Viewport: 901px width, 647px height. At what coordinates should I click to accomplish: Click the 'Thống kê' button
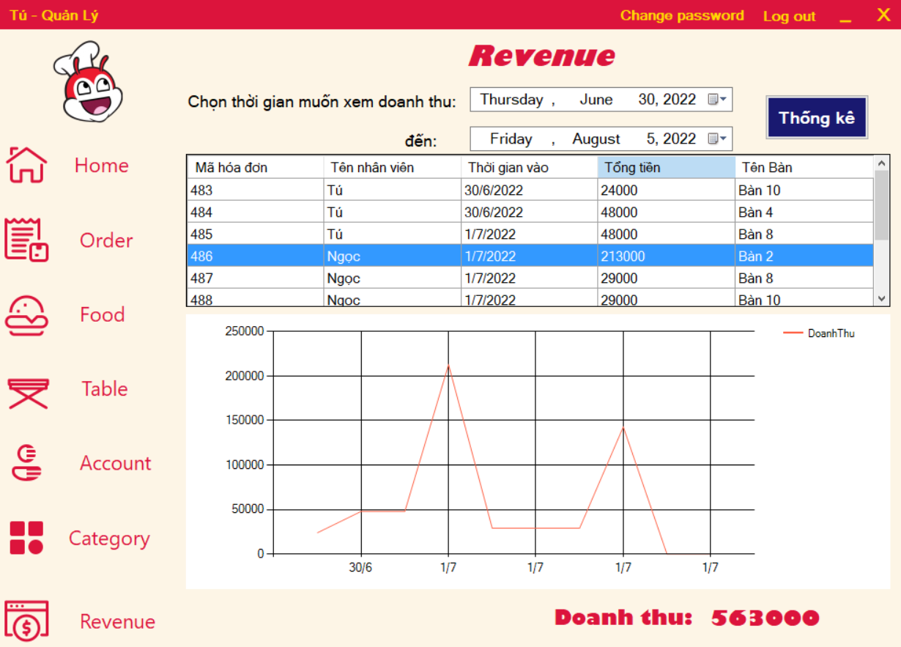817,117
